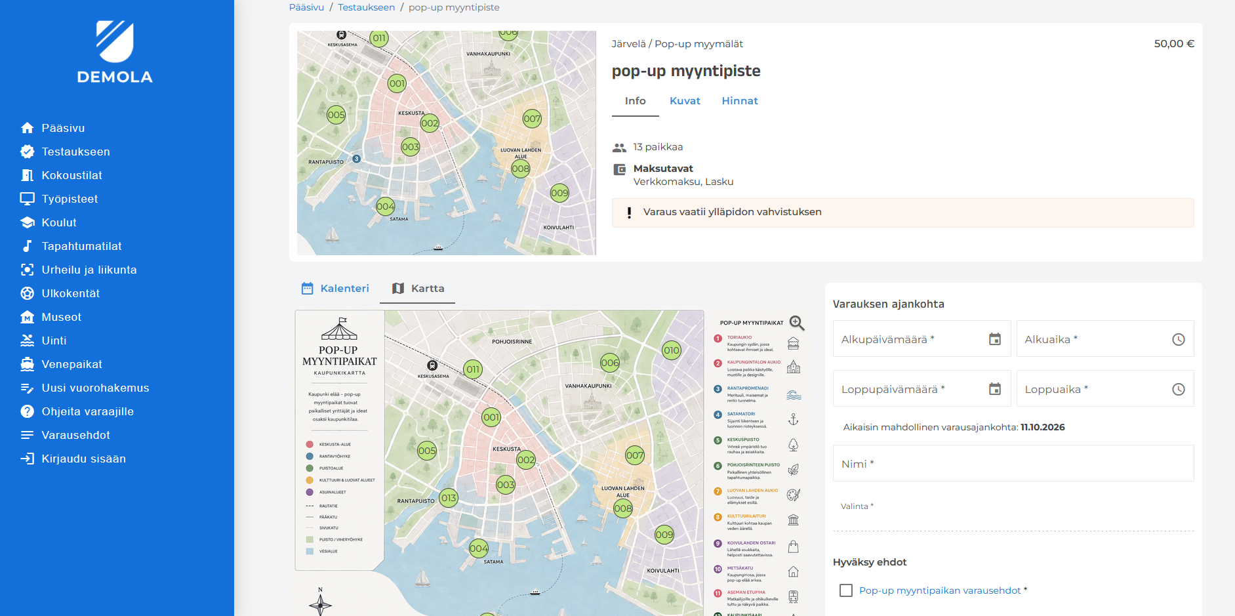Switch to the Info tab
The image size is (1235, 616).
(x=635, y=101)
